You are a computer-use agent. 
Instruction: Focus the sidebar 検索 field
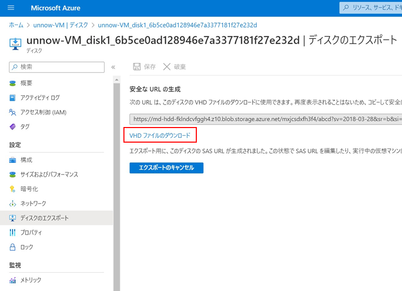[x=57, y=67]
